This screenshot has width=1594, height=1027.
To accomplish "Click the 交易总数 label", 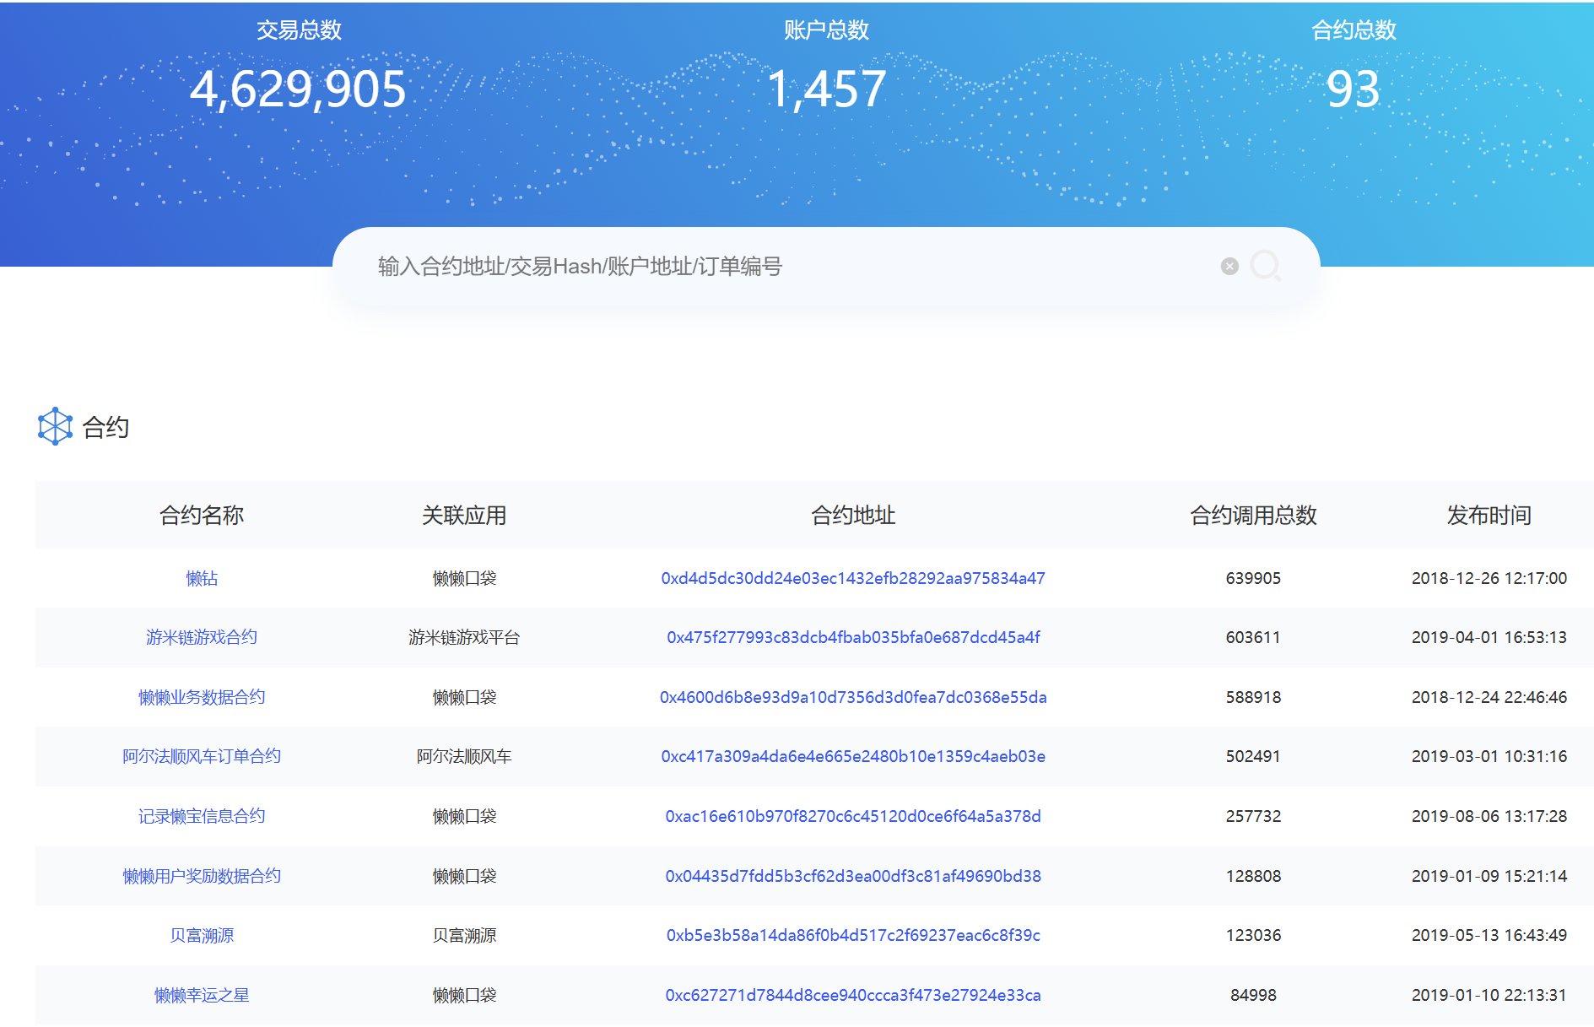I will 299,30.
